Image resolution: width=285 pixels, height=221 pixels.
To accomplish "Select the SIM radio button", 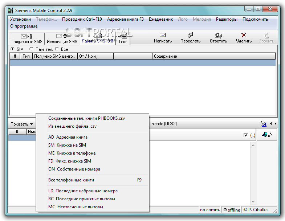I will (x=13, y=49).
